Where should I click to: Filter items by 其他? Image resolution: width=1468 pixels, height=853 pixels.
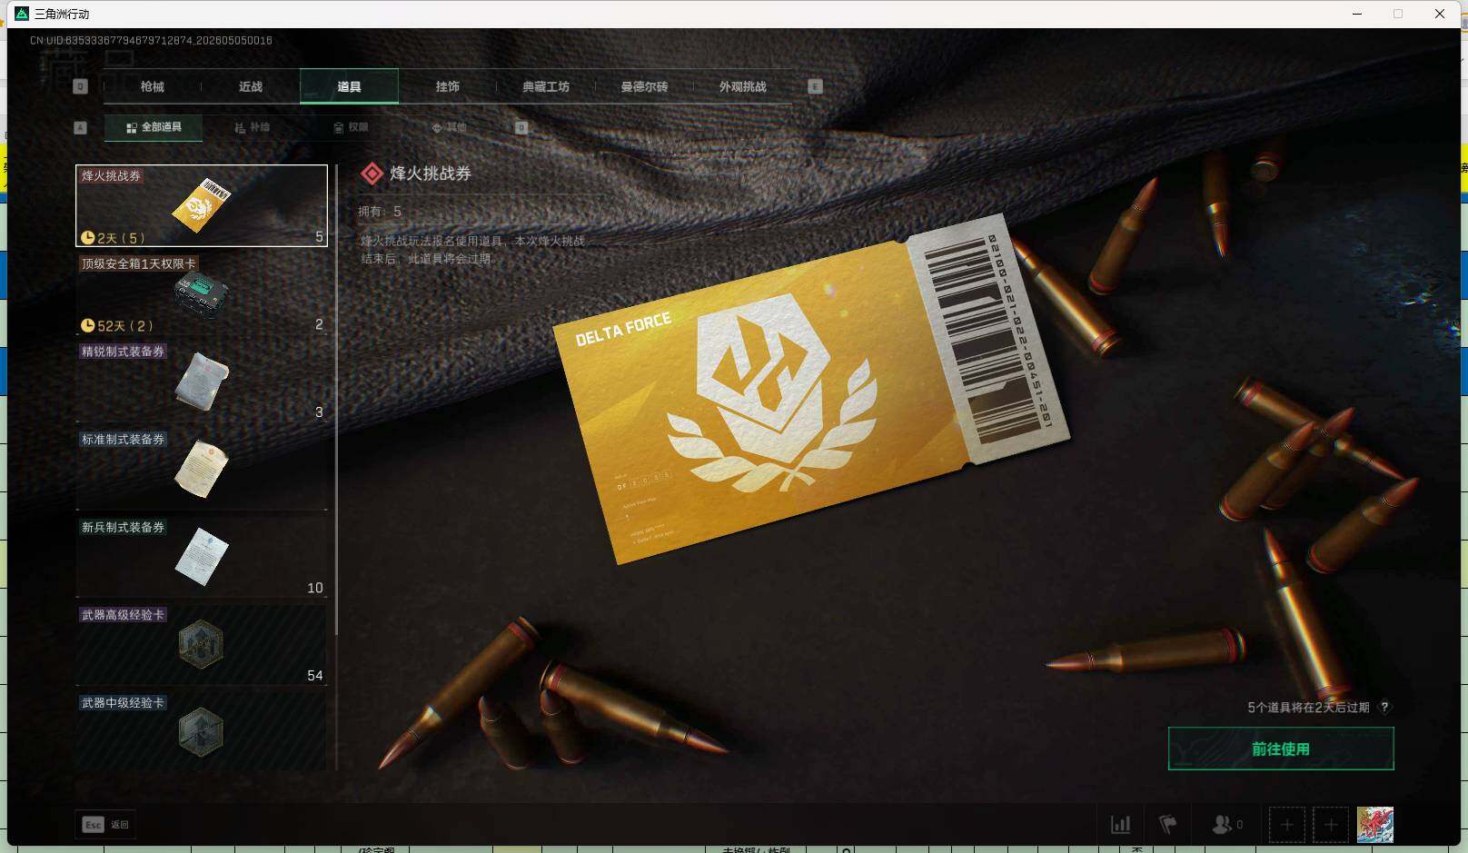(x=449, y=127)
